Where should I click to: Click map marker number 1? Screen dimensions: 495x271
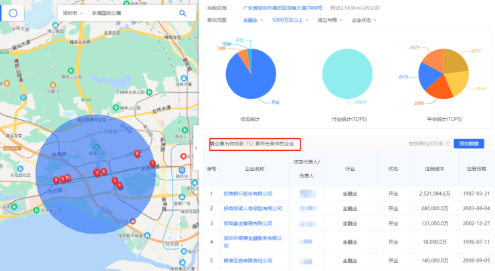point(114,180)
